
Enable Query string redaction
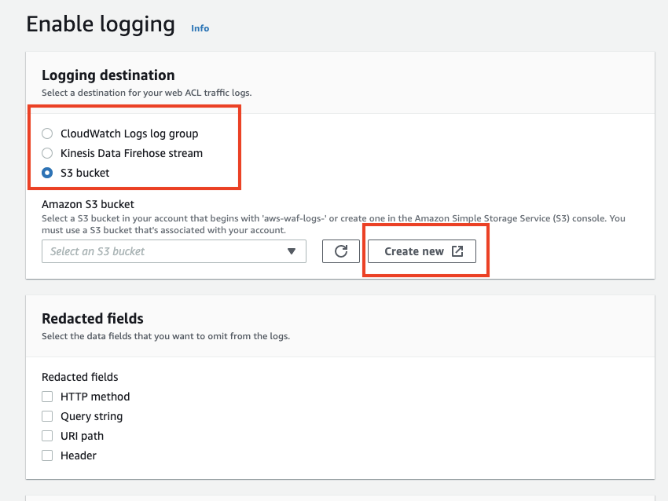tap(47, 416)
